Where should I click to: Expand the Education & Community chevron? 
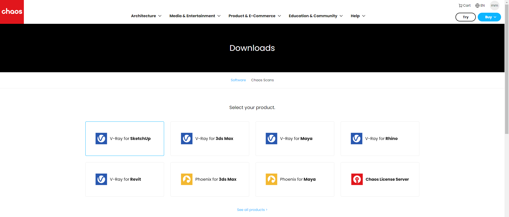tap(341, 16)
